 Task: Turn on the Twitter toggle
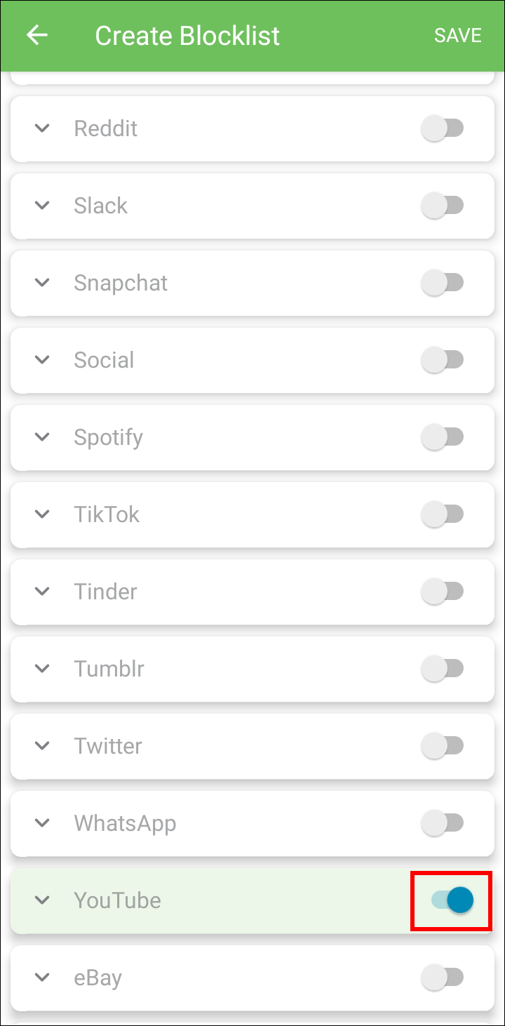(x=443, y=746)
